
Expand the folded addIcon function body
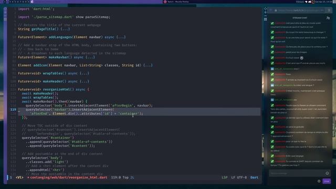tap(148, 65)
